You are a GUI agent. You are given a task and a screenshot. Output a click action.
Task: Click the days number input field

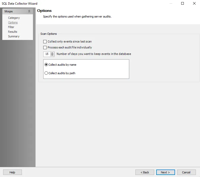(47, 54)
